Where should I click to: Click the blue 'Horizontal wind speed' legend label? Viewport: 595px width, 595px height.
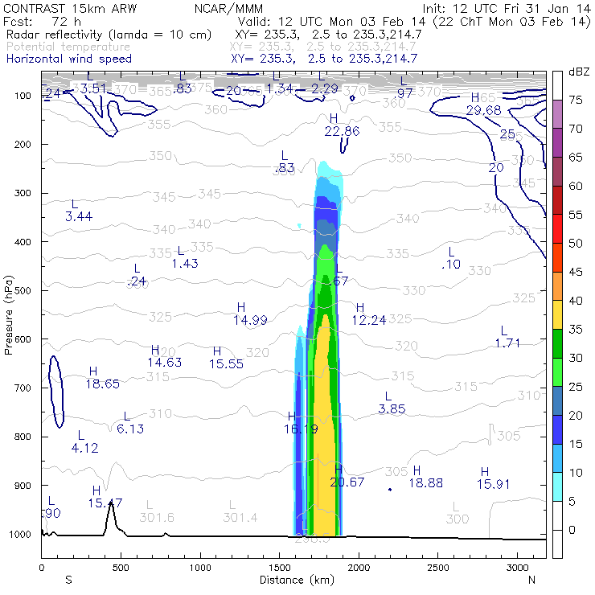coord(69,59)
